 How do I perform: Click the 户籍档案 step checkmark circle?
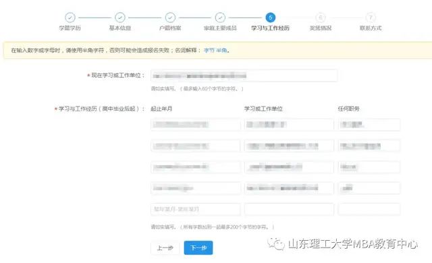[x=170, y=18]
